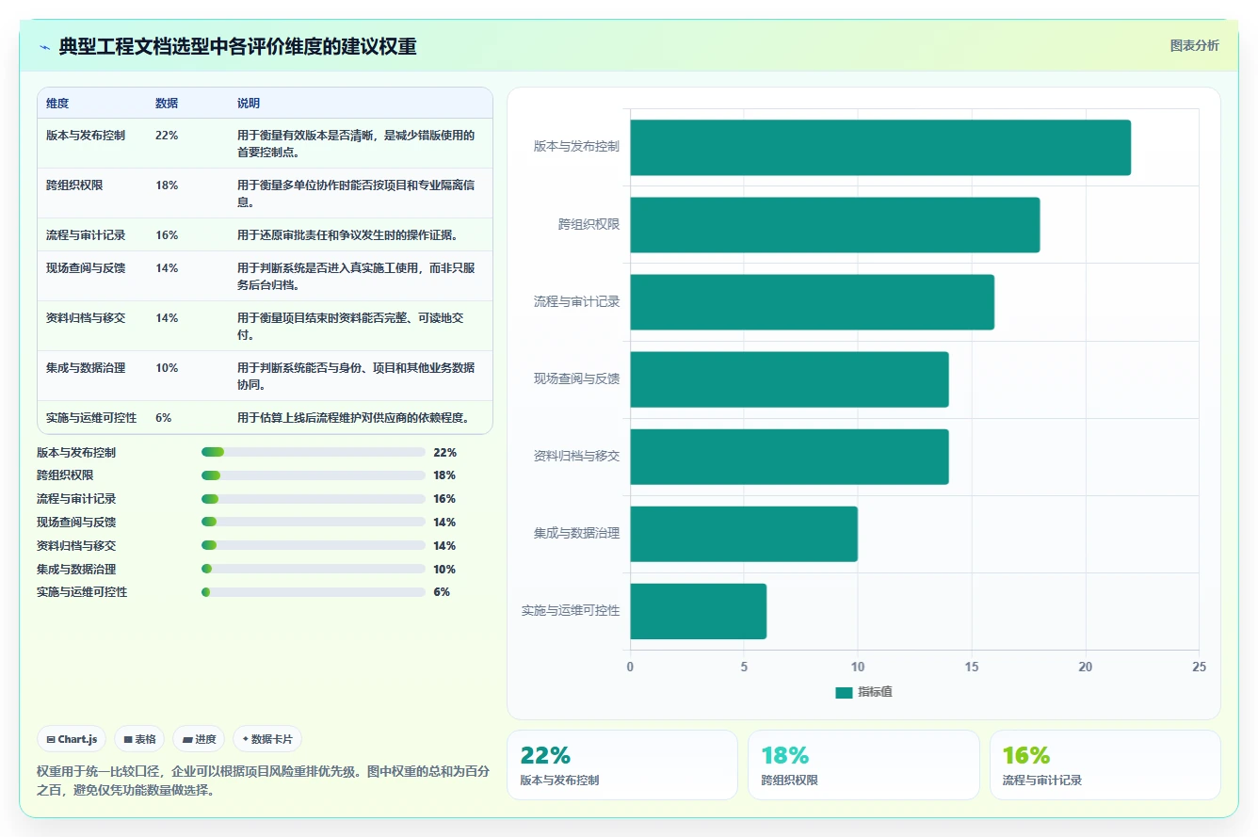Screen dimensions: 1258x837
Task: Click the chart x-axis tick label 25
Action: tap(1199, 667)
